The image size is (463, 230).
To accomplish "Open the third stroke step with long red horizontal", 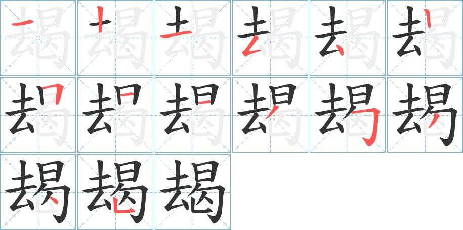I will [193, 38].
